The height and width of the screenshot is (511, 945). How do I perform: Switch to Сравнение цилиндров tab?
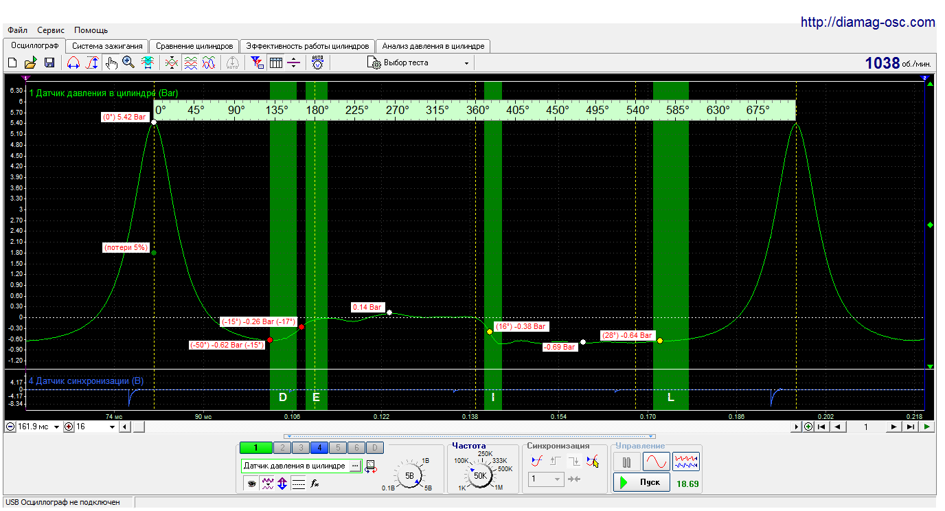click(194, 46)
